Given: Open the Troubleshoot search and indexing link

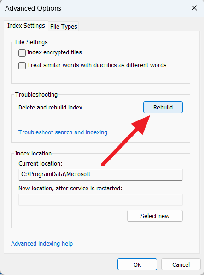Looking at the screenshot, I should pyautogui.click(x=63, y=132).
